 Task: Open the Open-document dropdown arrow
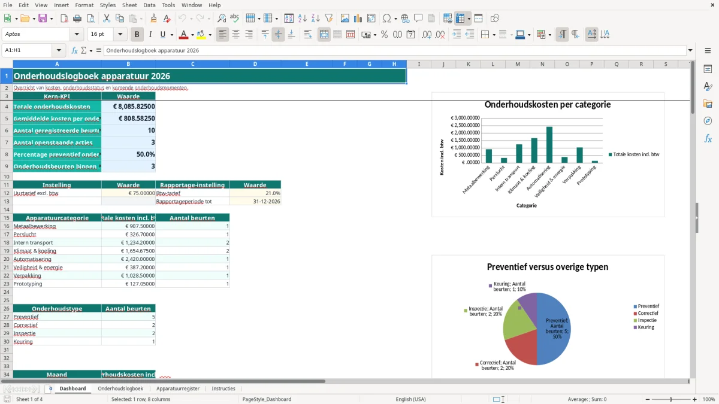(x=33, y=19)
